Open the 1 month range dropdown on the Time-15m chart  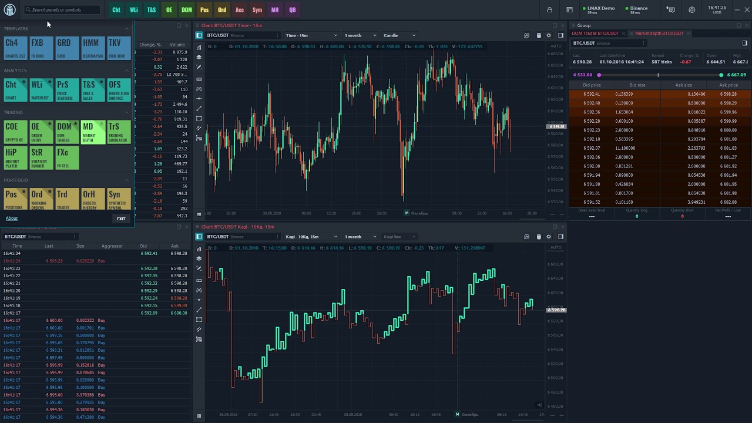[361, 35]
